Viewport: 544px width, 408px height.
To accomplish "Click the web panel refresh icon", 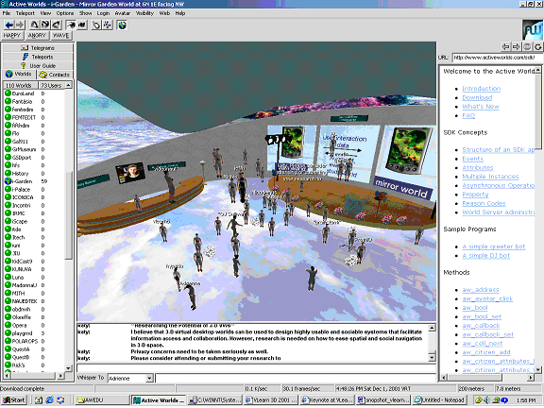I will tap(538, 46).
